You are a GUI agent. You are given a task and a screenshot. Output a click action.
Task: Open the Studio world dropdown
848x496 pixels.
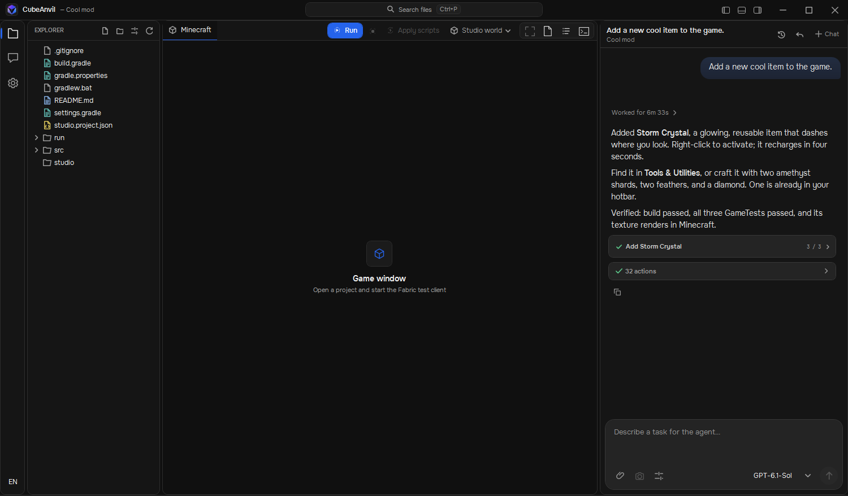pos(481,31)
